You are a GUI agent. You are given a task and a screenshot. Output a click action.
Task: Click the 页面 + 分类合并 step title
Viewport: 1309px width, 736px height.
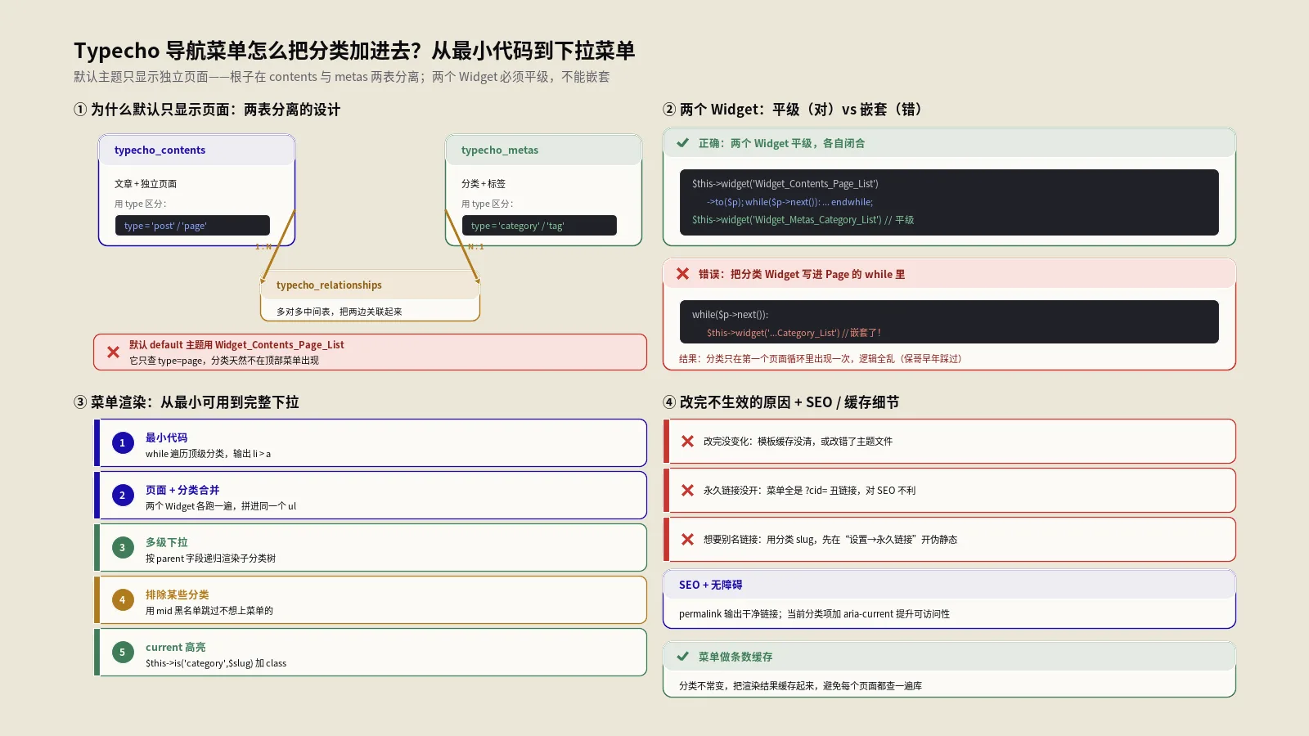[182, 491]
